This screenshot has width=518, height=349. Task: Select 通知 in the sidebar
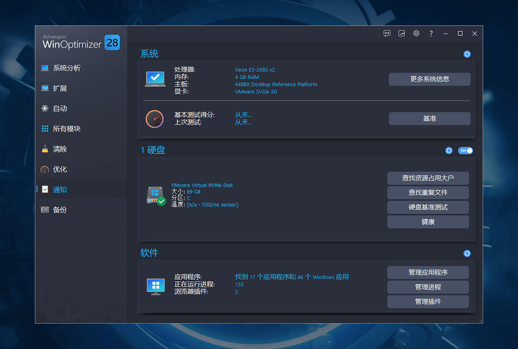coord(81,189)
